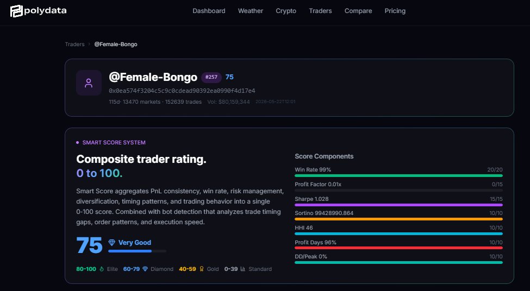The height and width of the screenshot is (291, 530).
Task: Click the HHI 46 label
Action: (303, 227)
